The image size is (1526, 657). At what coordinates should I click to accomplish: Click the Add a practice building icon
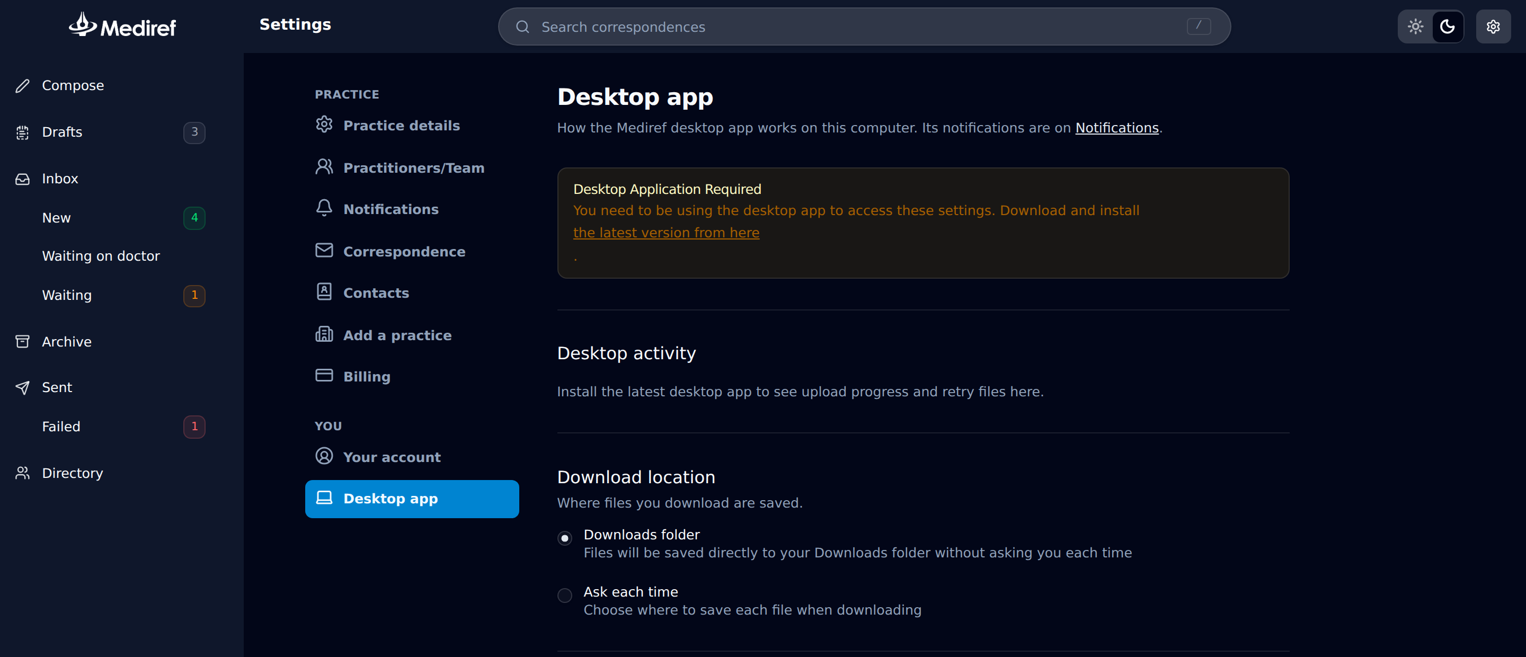click(324, 334)
